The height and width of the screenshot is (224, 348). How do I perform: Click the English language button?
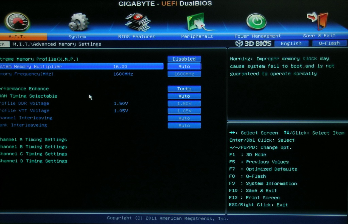click(x=291, y=43)
